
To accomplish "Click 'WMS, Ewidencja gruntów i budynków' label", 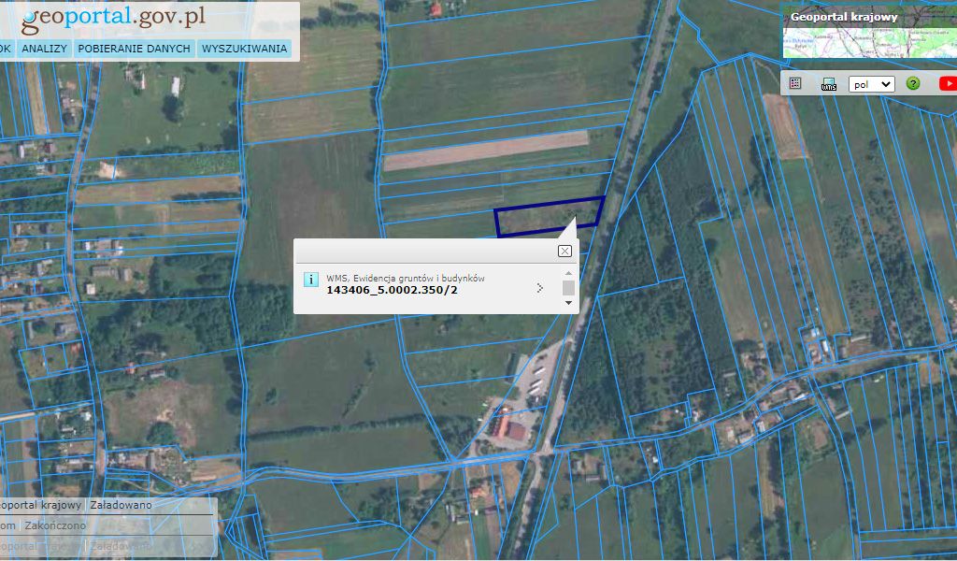I will [x=406, y=279].
